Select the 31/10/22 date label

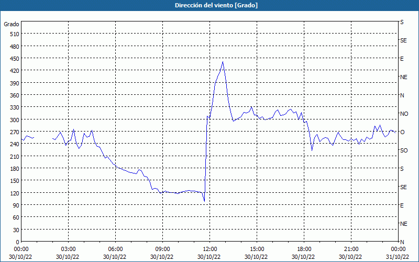(398, 257)
